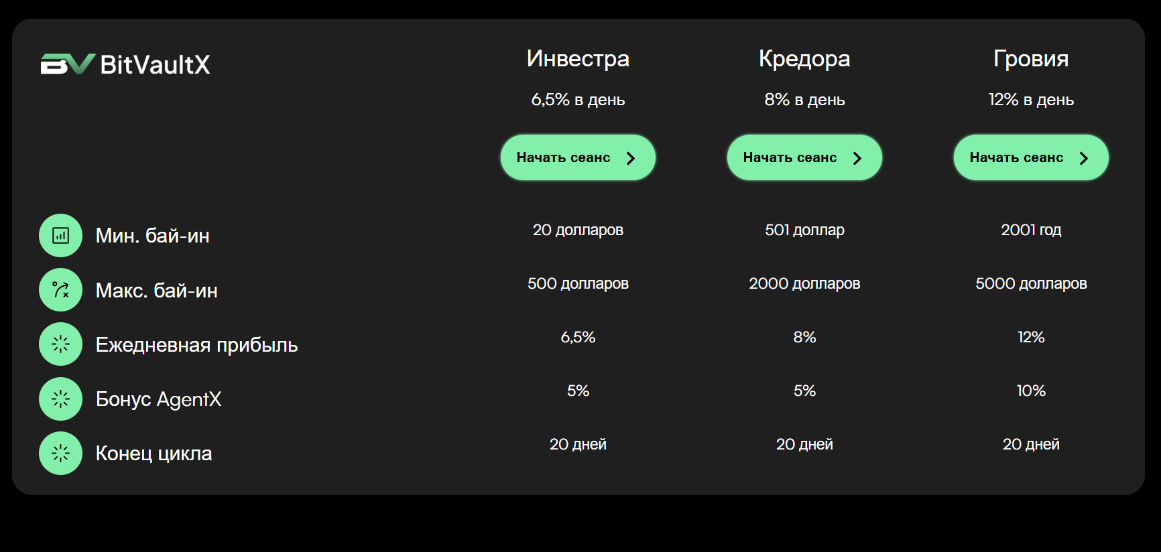1161x552 pixels.
Task: Click the Ежедневная прибыль row label
Action: (197, 345)
